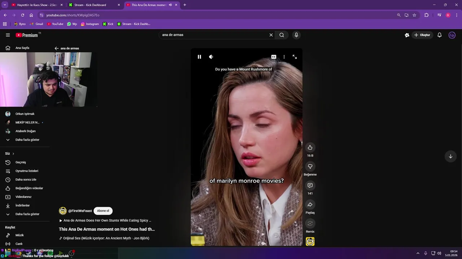This screenshot has width=462, height=259.
Task: Open the Gmail bookmark
Action: coord(36,24)
